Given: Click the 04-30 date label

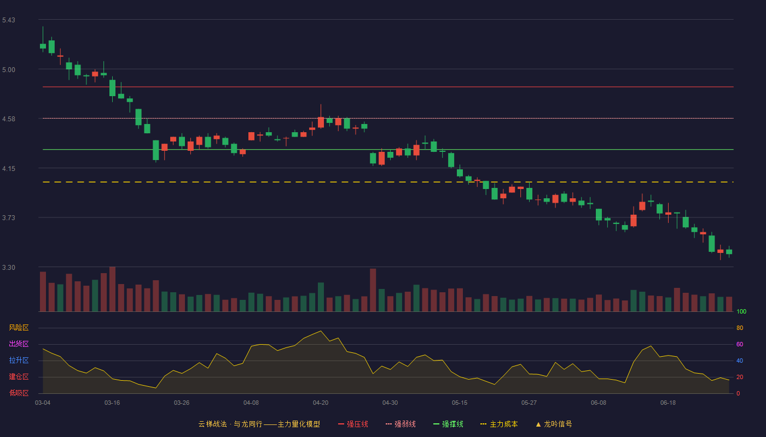Looking at the screenshot, I should click(x=390, y=403).
